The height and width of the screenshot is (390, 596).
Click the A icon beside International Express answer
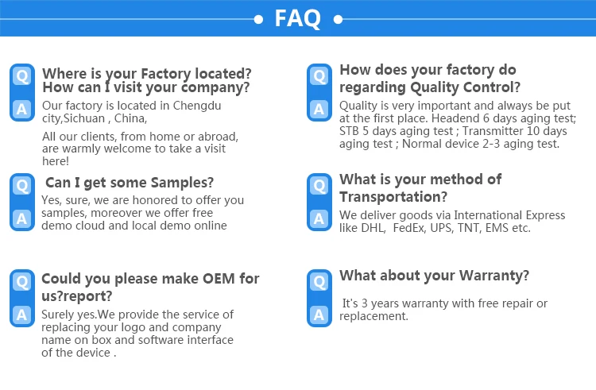pyautogui.click(x=319, y=218)
